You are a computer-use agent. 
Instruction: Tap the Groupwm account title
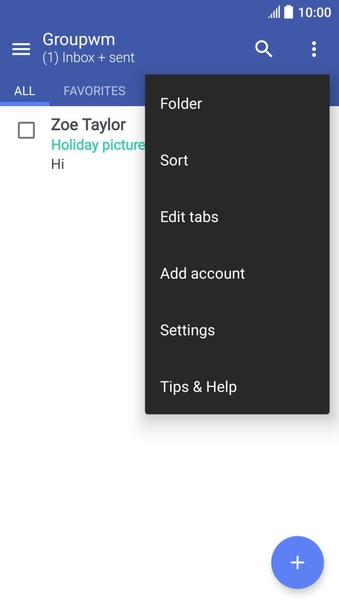79,39
